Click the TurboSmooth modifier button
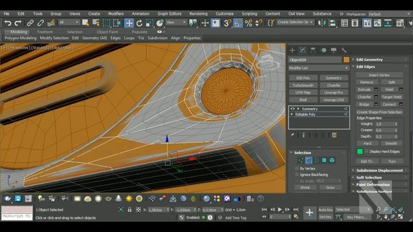The width and height of the screenshot is (413, 232). click(x=303, y=85)
